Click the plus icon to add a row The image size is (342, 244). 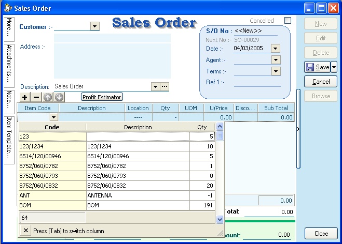(x=25, y=97)
